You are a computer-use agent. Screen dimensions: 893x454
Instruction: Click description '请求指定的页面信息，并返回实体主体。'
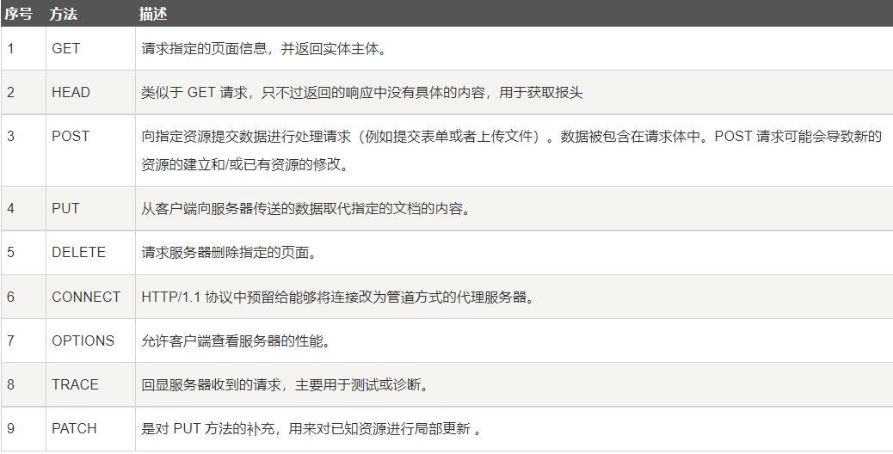265,49
